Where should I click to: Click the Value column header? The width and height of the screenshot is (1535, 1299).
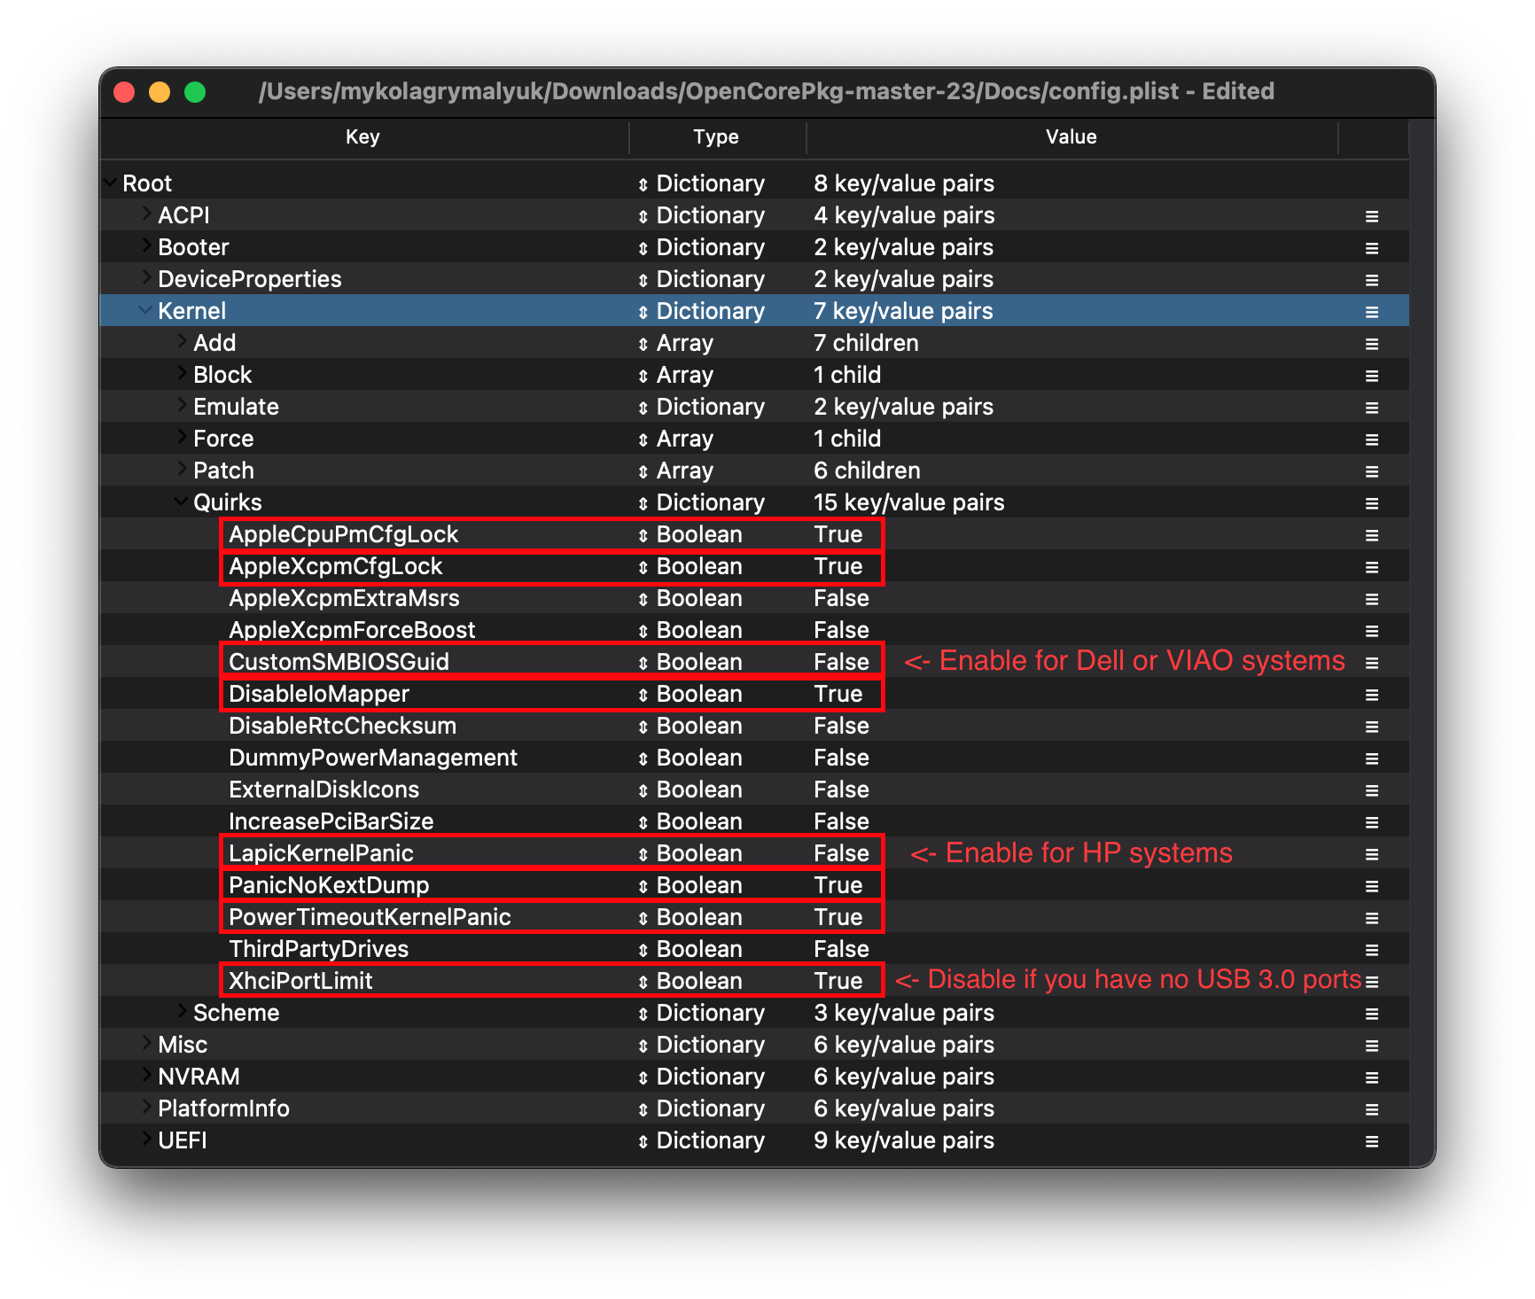point(1071,137)
